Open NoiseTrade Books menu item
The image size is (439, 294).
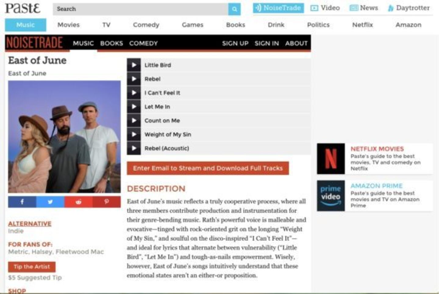coord(112,43)
